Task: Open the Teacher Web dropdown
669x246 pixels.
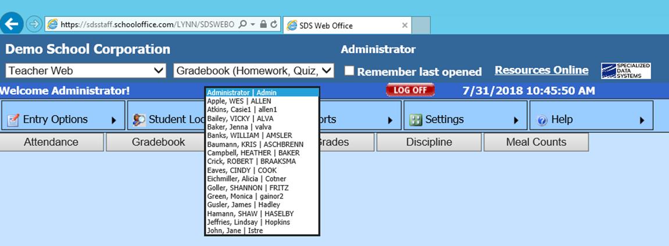Action: pyautogui.click(x=85, y=71)
